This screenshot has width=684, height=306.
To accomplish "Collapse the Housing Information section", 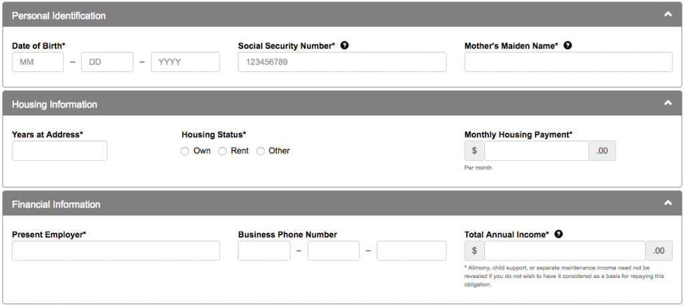I will click(668, 103).
